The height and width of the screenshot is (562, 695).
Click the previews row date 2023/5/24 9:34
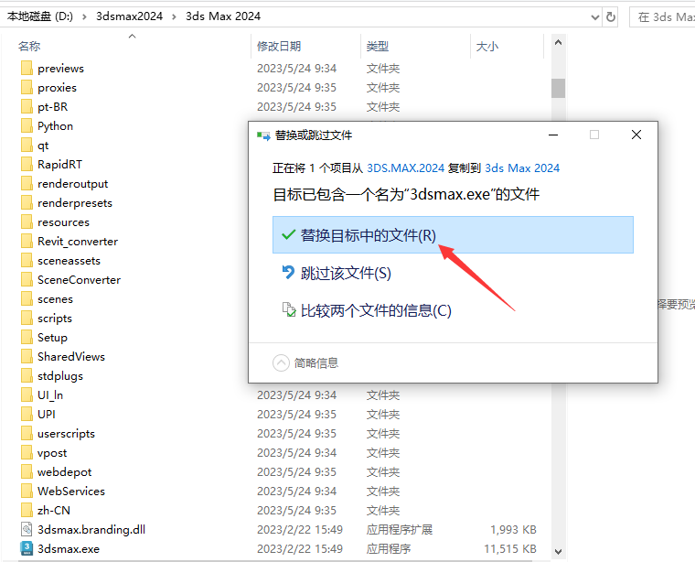pyautogui.click(x=296, y=68)
